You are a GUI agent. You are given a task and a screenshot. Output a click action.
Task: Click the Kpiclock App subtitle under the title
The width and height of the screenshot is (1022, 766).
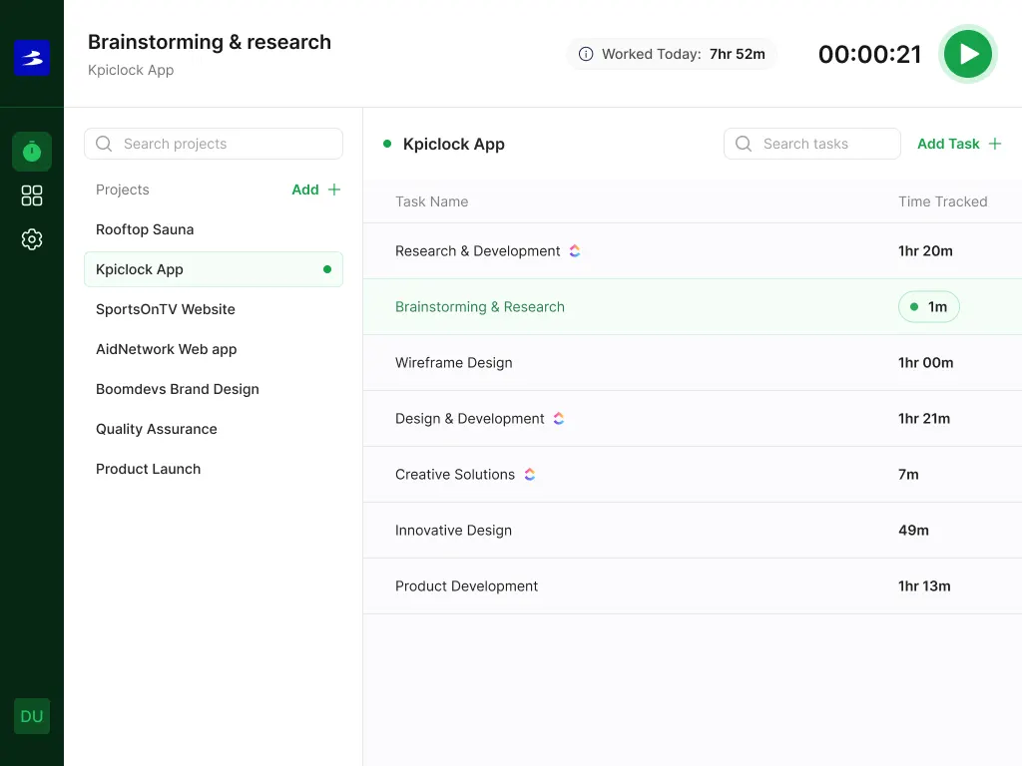(x=131, y=70)
